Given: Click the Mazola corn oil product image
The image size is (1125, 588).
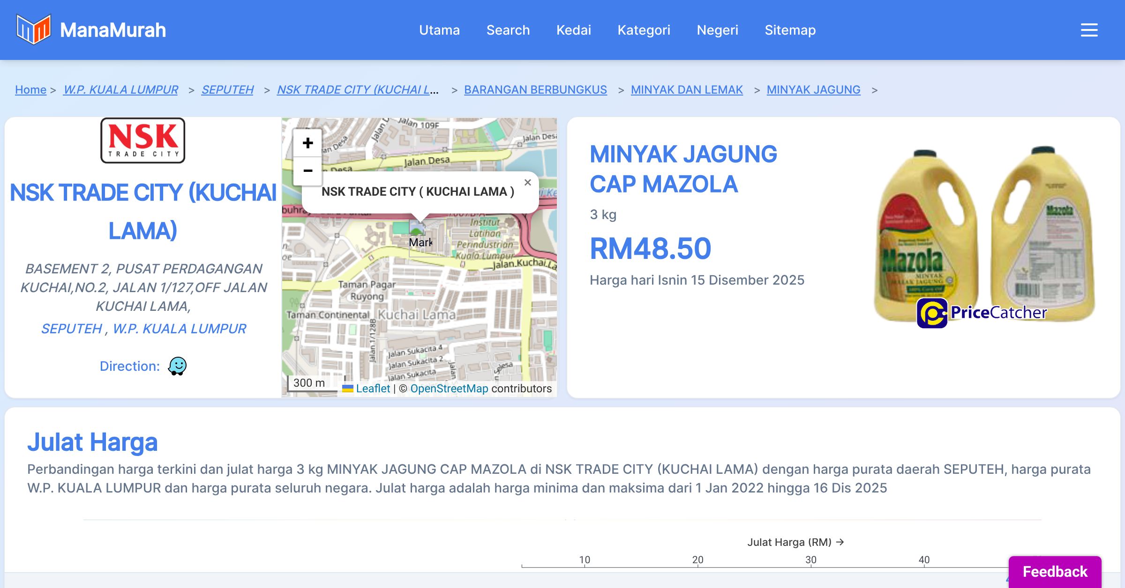Looking at the screenshot, I should click(984, 236).
